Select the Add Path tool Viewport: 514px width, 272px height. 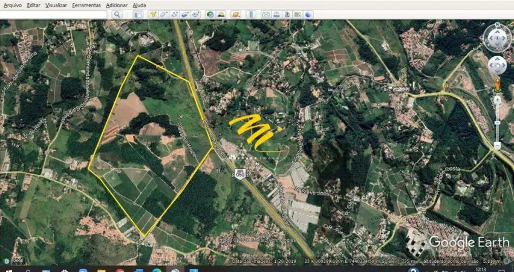coord(174,15)
